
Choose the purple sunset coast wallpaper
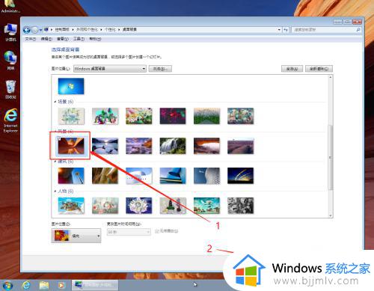(139, 146)
